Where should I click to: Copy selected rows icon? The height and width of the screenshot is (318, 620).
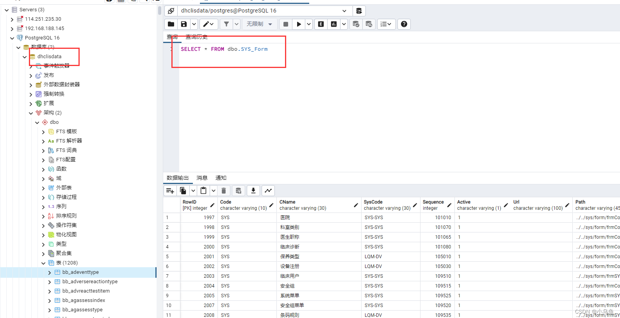[x=183, y=191]
